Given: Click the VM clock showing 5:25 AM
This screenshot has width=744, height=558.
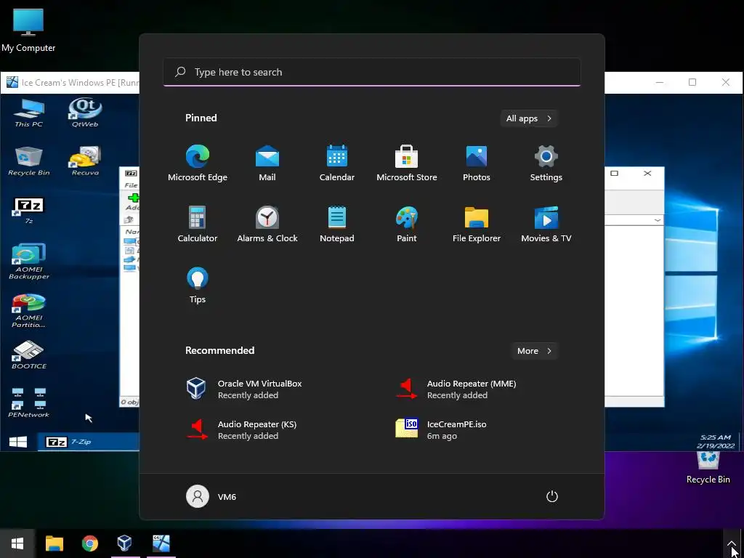Looking at the screenshot, I should 716,442.
